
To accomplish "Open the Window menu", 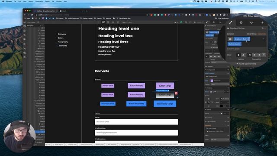I will (59, 1).
